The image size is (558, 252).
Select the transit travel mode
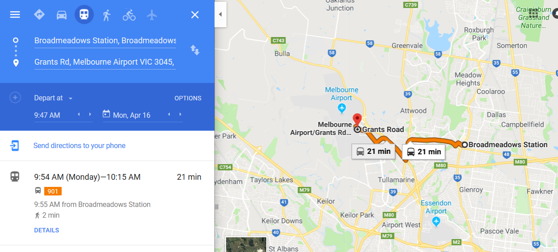84,15
